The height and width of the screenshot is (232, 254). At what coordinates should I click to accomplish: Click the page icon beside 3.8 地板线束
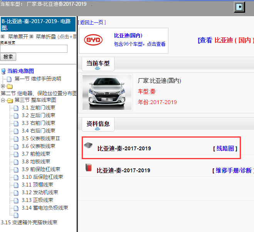point(16,162)
